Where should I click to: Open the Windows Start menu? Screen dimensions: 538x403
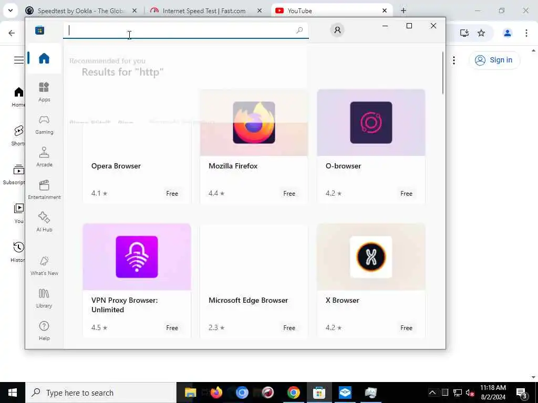(13, 393)
